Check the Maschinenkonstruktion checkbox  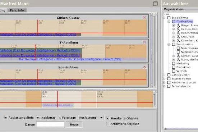[x=178, y=48]
